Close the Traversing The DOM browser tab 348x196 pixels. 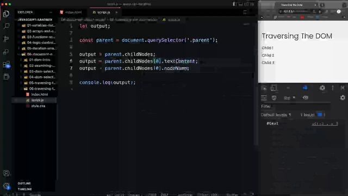tap(315, 5)
